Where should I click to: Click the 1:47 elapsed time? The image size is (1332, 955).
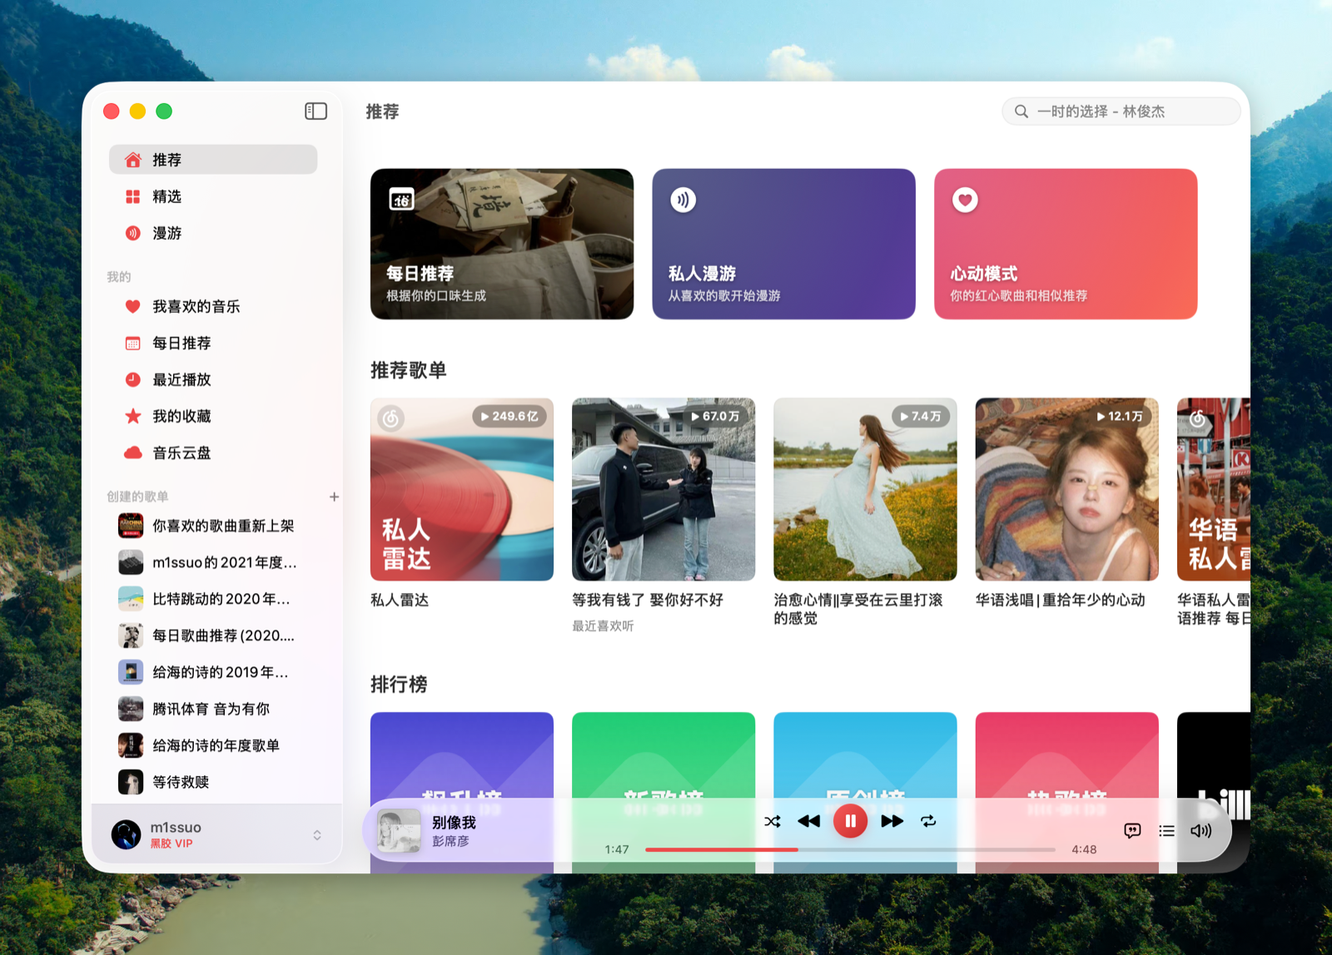(x=617, y=849)
